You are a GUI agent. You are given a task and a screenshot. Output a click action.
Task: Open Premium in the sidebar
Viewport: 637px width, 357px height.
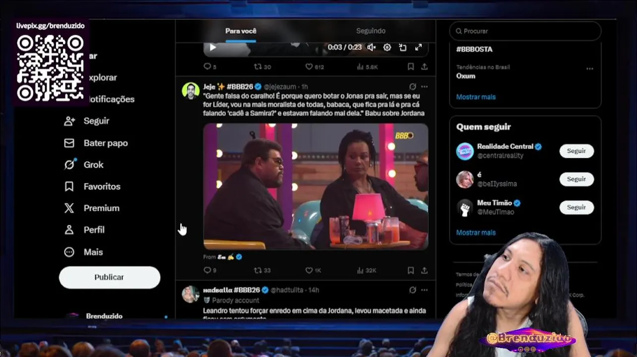92,208
